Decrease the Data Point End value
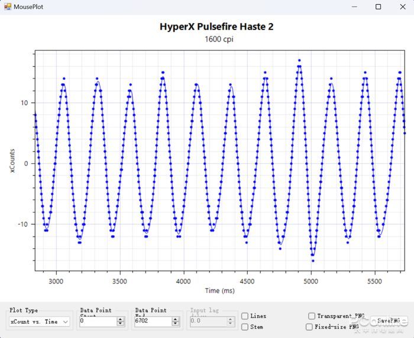The width and height of the screenshot is (414, 338). tap(175, 323)
